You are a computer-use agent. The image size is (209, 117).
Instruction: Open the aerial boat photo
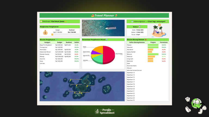(103, 28)
